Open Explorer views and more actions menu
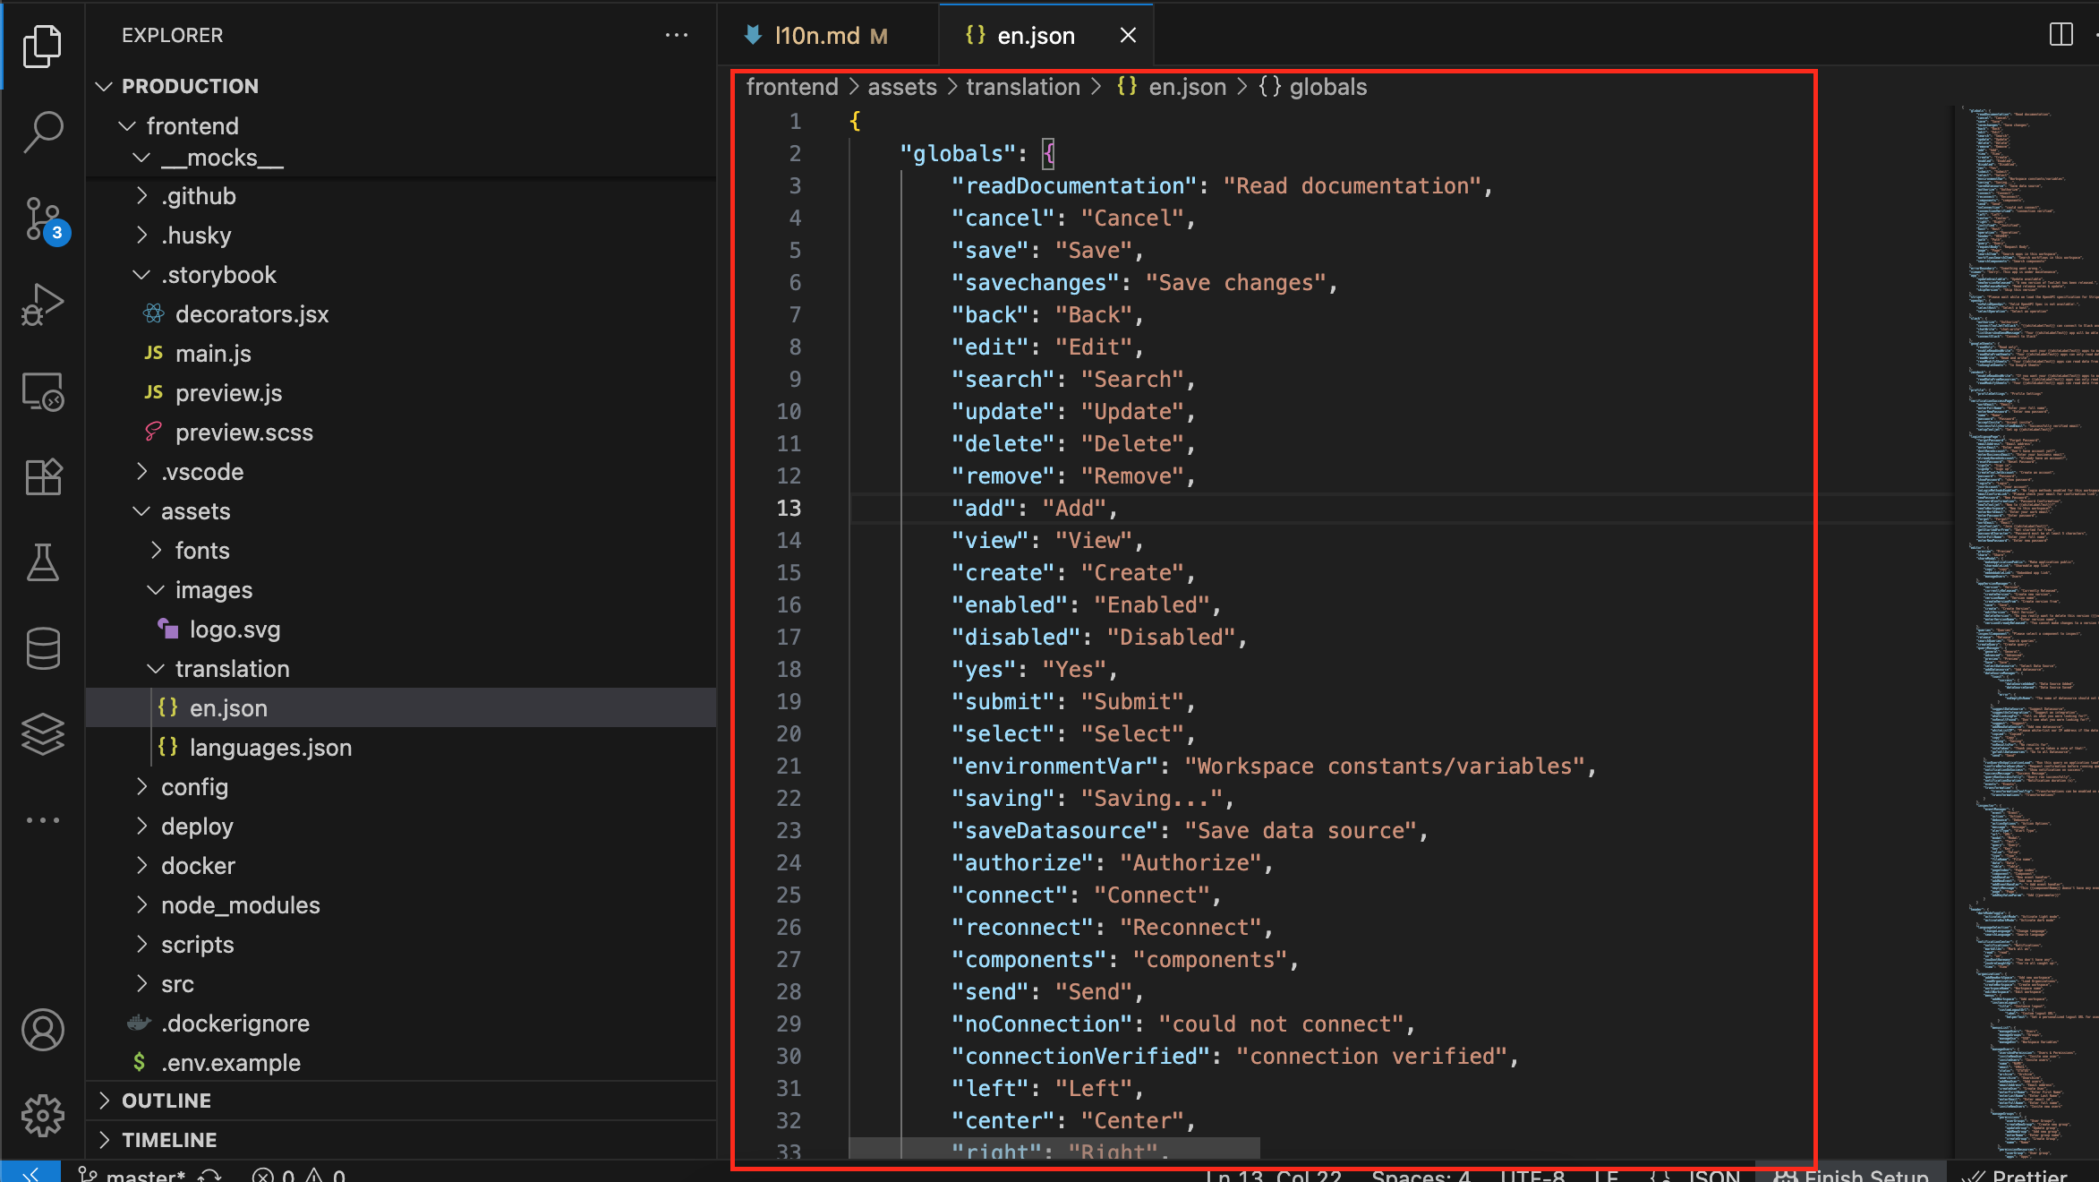2099x1182 pixels. coord(677,36)
